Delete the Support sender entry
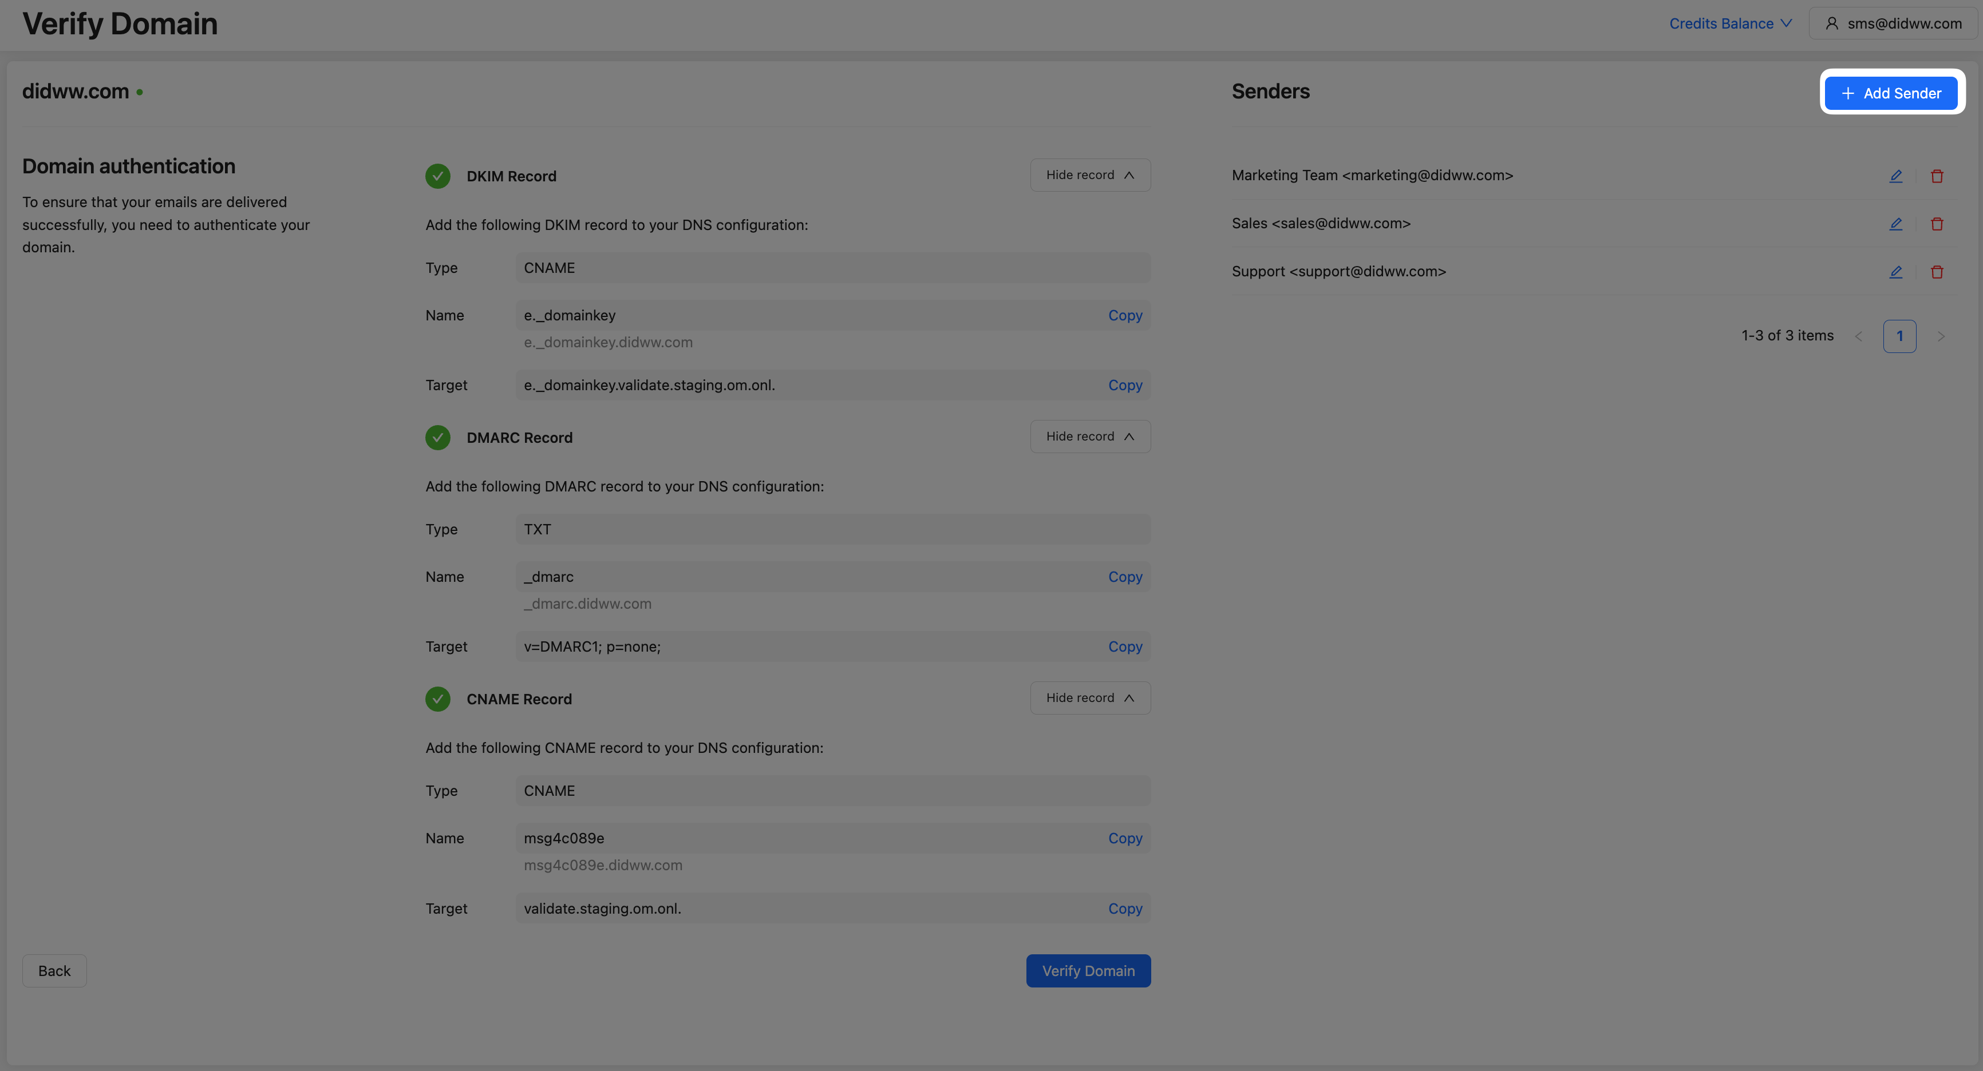Image resolution: width=1983 pixels, height=1071 pixels. pyautogui.click(x=1937, y=272)
